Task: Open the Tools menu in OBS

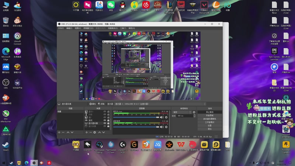Action: click(123, 28)
